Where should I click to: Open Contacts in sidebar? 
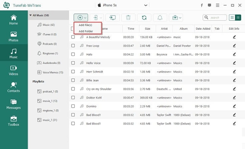tap(13, 87)
